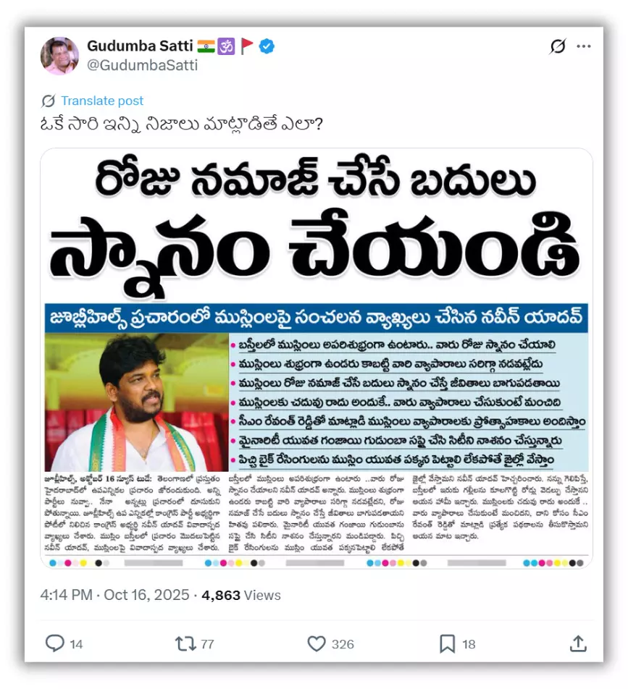The width and height of the screenshot is (628, 689).
Task: Click the 4,863 Views counter
Action: click(241, 595)
